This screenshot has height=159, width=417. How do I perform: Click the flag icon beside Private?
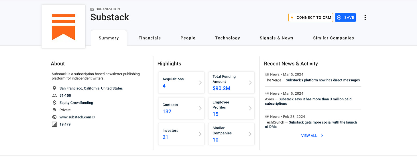[54, 110]
